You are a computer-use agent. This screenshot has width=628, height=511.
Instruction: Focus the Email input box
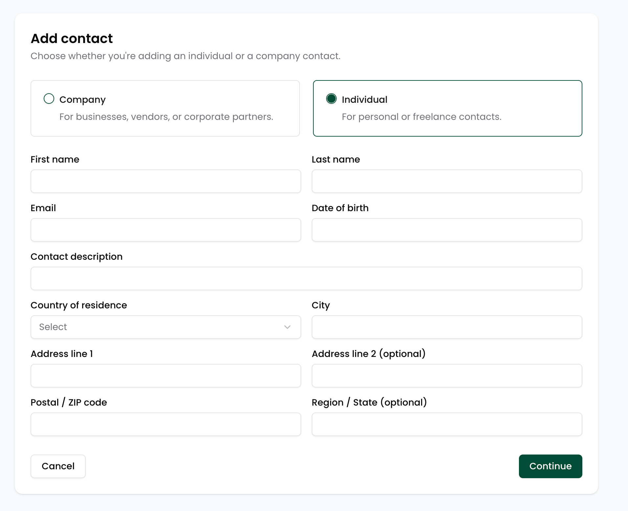click(x=166, y=230)
